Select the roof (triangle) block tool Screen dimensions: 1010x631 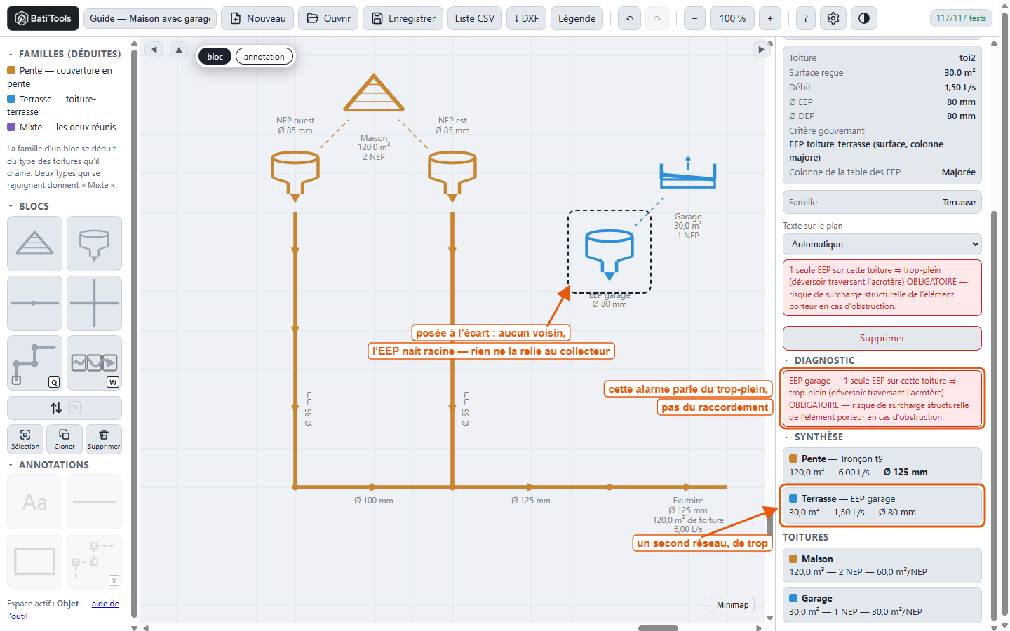click(35, 243)
